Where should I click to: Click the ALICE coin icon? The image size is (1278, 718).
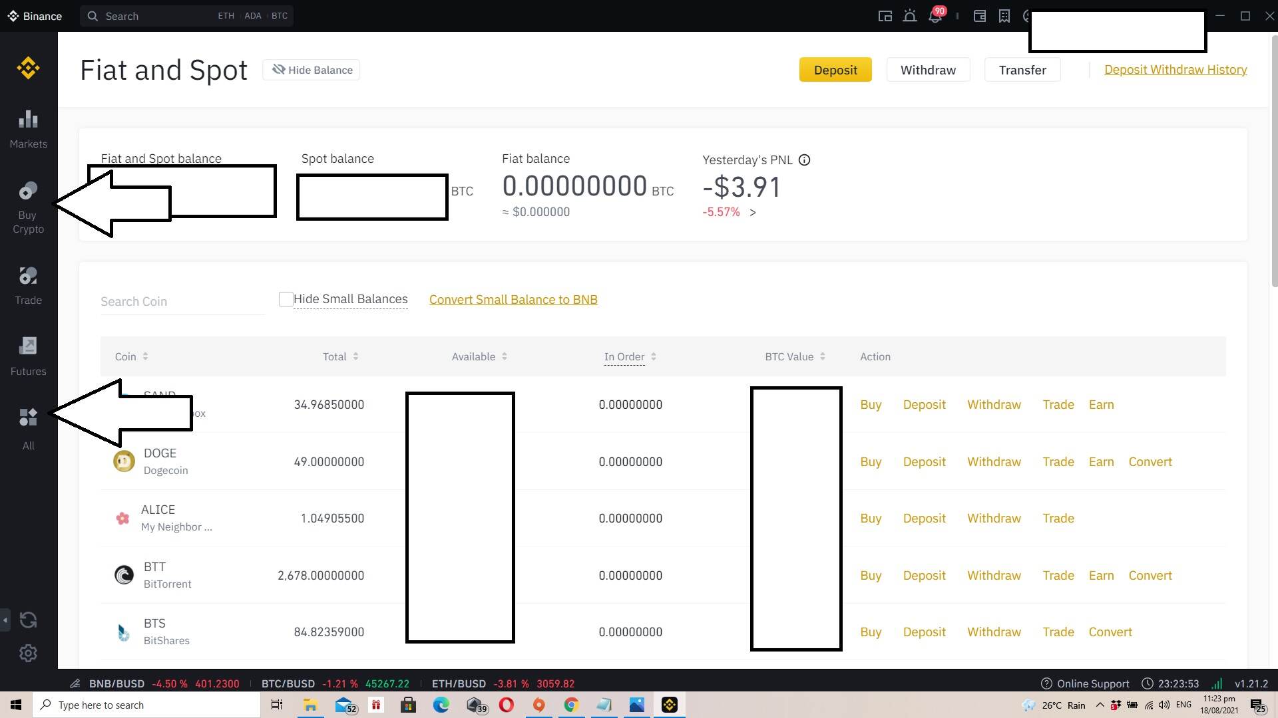pyautogui.click(x=122, y=519)
